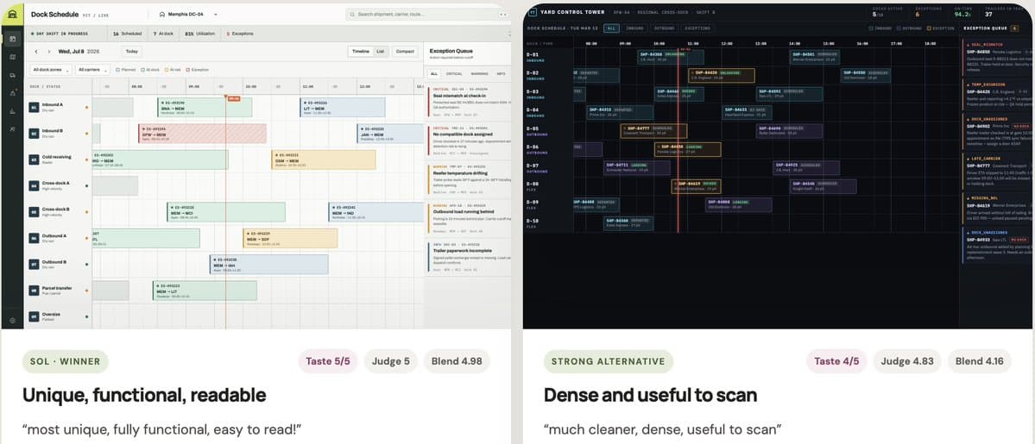Open the All dock zones dropdown
The height and width of the screenshot is (444, 1035).
tap(50, 69)
